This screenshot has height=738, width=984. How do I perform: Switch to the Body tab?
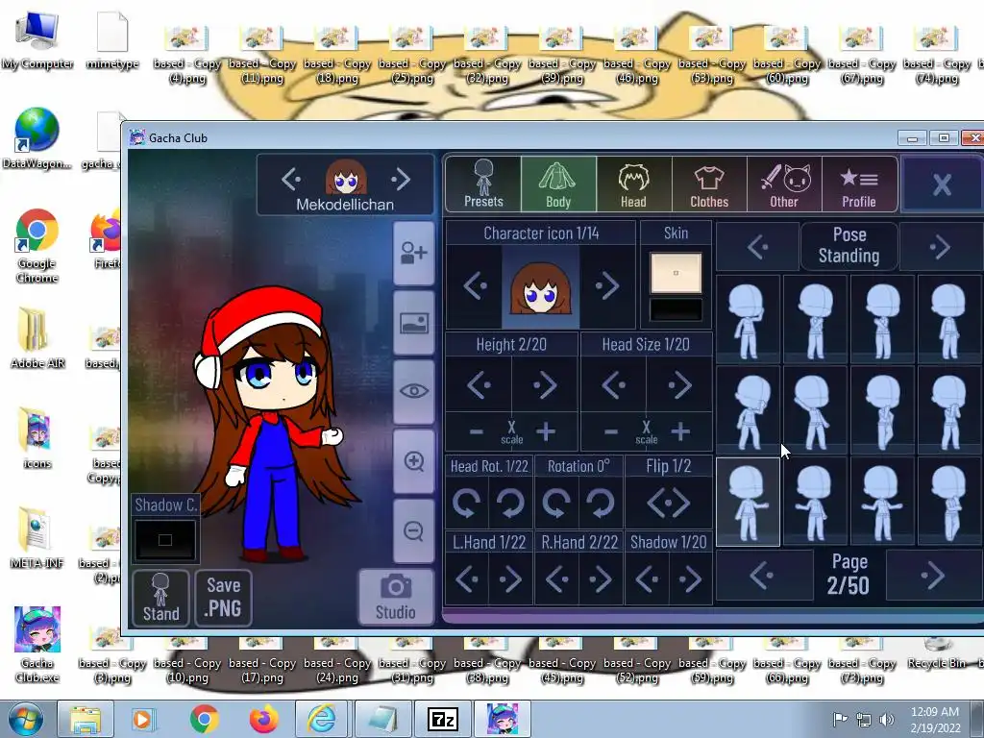click(558, 184)
